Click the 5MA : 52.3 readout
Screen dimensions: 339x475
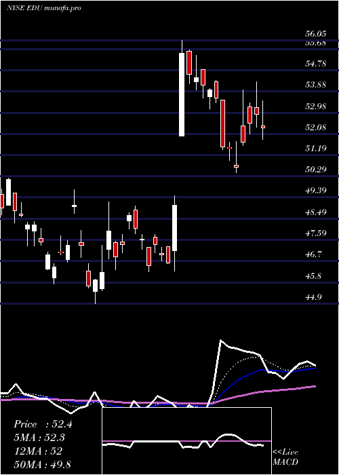[39, 438]
